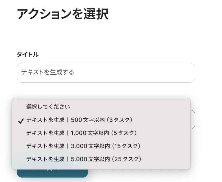Click the empty right end of the title input
Viewport: 222px width, 182px height.
pos(179,73)
